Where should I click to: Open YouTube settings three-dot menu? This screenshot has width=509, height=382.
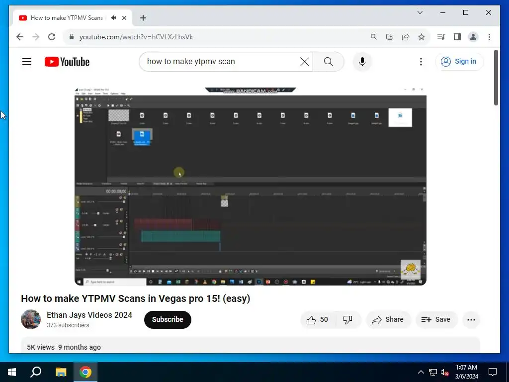pos(421,62)
